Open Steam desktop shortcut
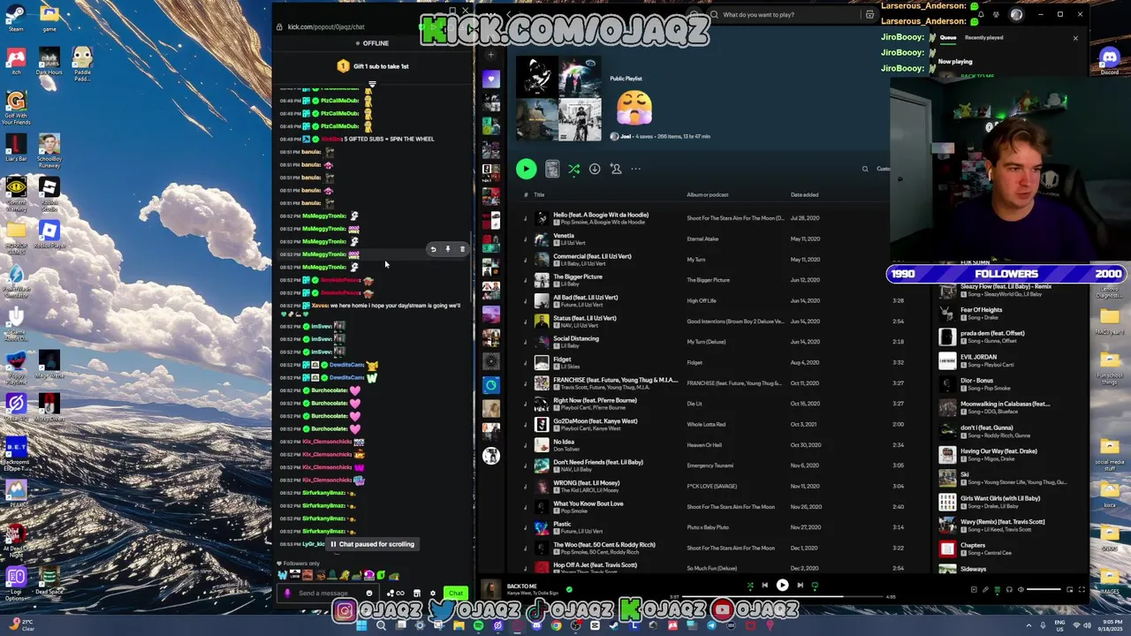 coord(15,18)
